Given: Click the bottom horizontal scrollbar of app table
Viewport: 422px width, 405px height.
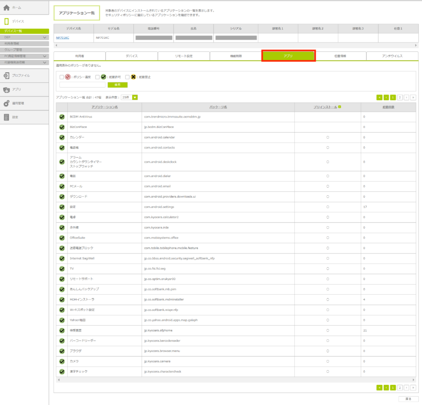Looking at the screenshot, I should pyautogui.click(x=236, y=379).
